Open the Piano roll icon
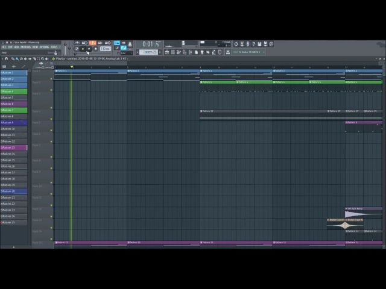 (179, 52)
